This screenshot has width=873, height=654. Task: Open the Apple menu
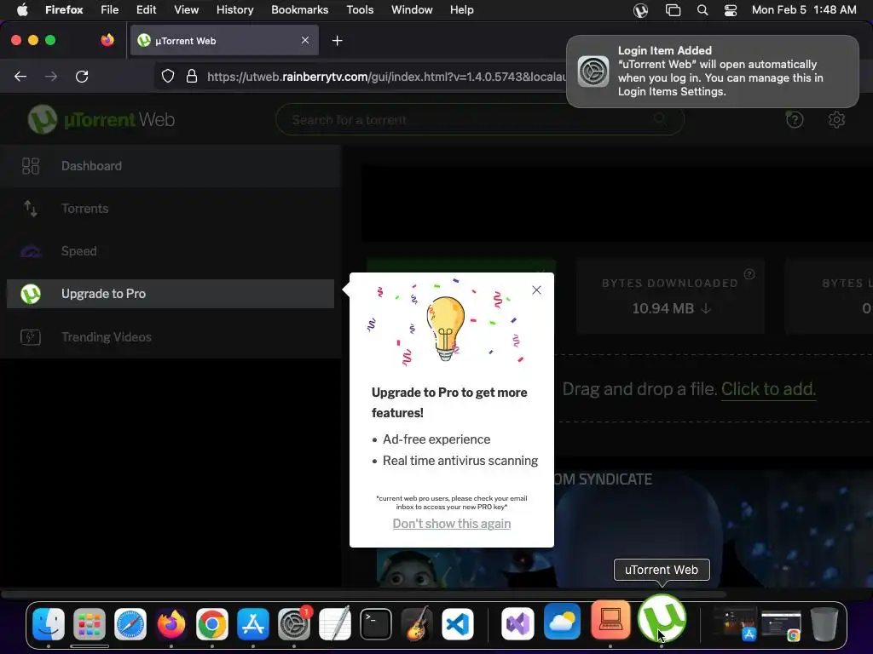click(21, 10)
